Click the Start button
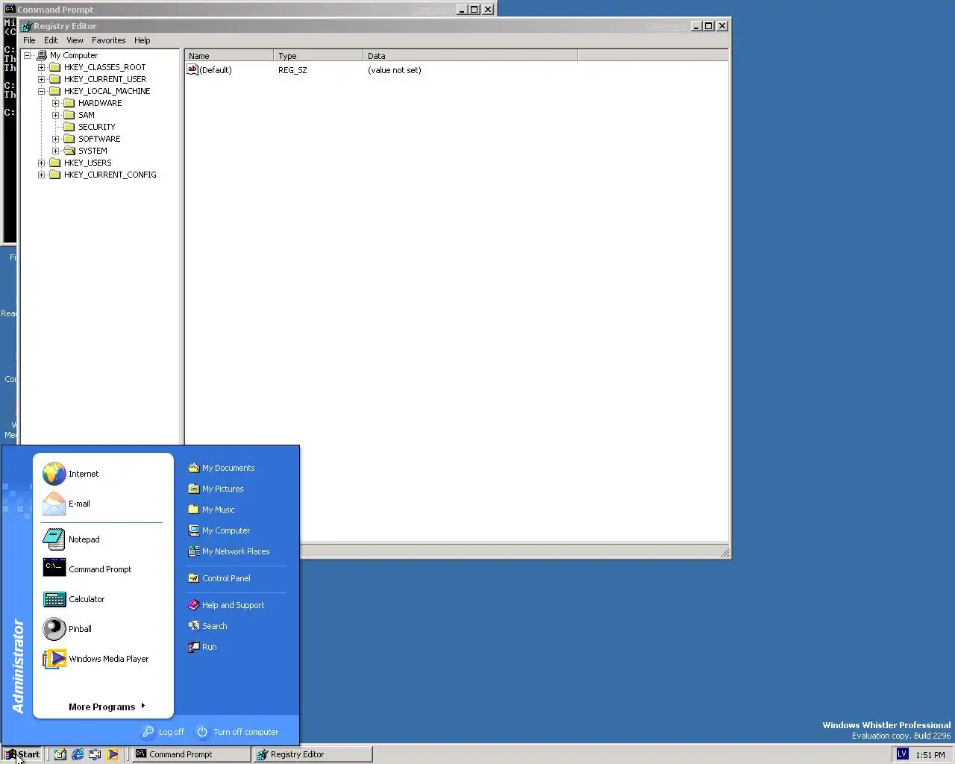The width and height of the screenshot is (955, 764). (x=22, y=754)
